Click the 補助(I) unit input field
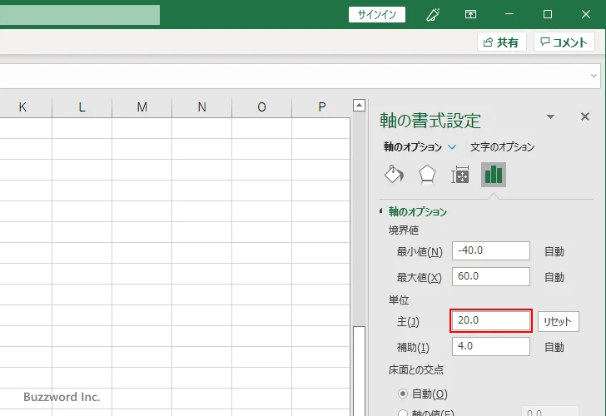 [x=491, y=346]
